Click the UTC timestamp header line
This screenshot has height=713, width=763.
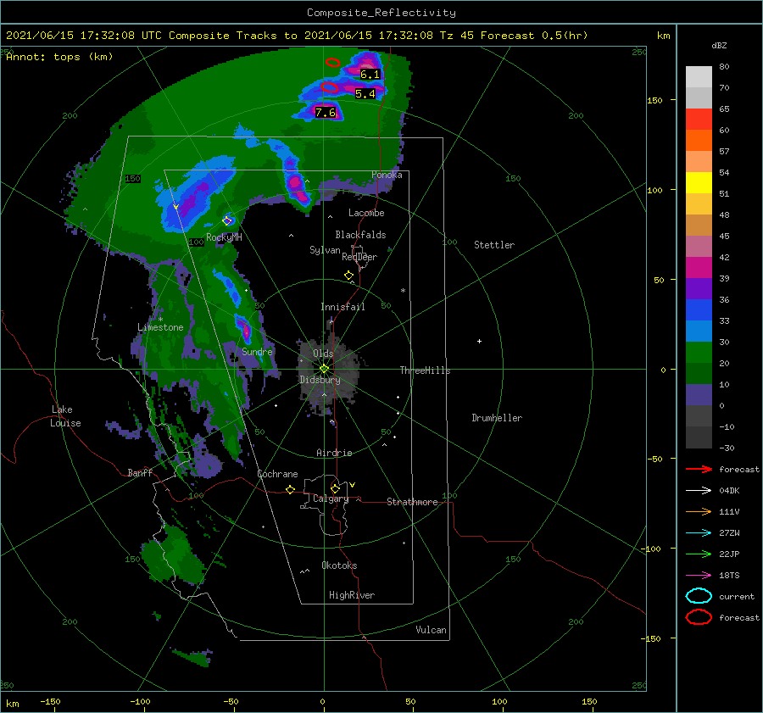[297, 36]
